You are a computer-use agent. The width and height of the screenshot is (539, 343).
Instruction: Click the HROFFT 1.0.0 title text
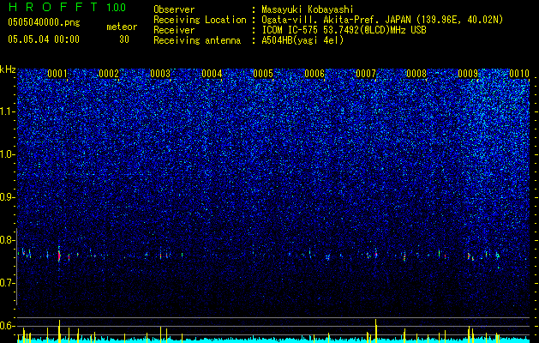tap(67, 7)
